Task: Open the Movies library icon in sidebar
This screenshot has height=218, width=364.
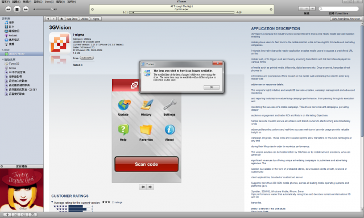Action: click(x=6, y=27)
